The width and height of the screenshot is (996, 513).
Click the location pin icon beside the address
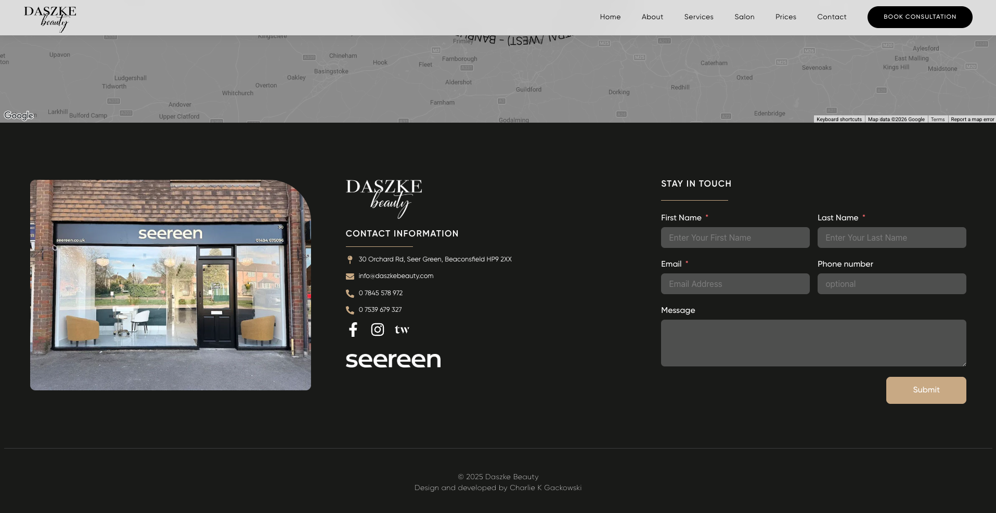tap(350, 259)
